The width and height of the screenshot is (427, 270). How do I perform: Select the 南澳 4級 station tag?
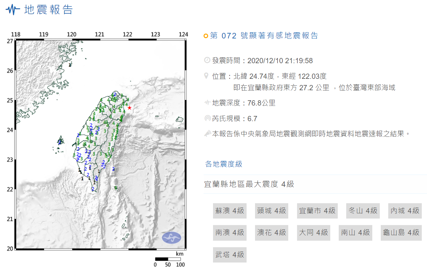pos(230,233)
